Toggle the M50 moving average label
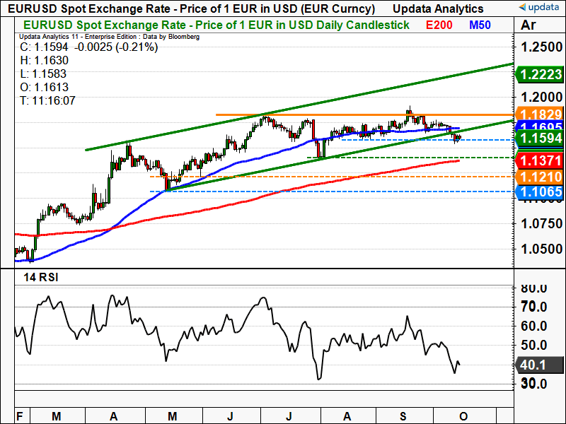This screenshot has width=566, height=424. (483, 25)
